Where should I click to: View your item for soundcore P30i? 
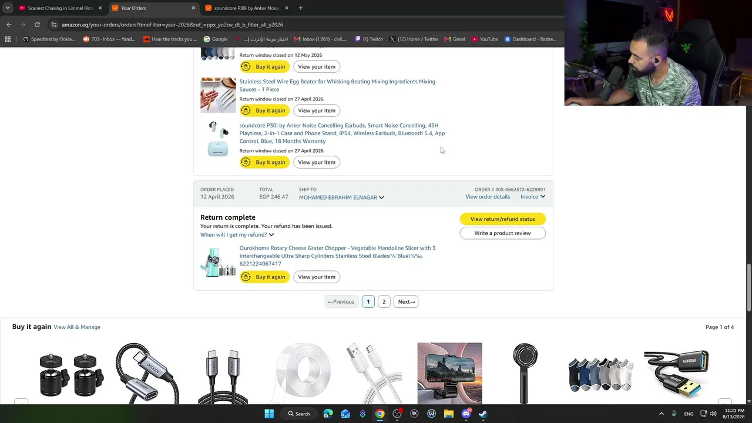pos(317,162)
